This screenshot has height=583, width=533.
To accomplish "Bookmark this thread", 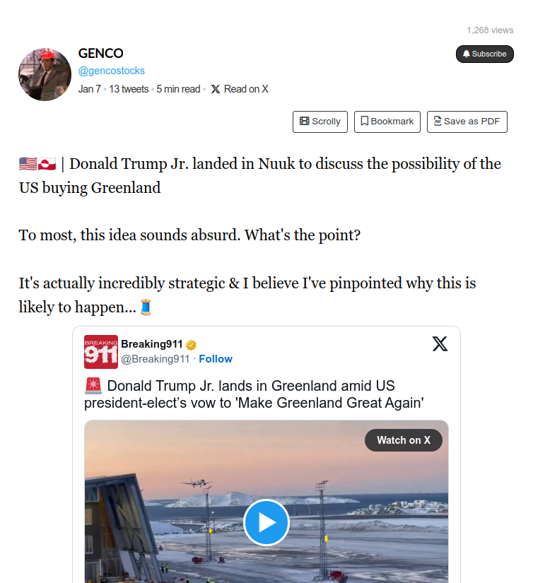I will click(387, 122).
